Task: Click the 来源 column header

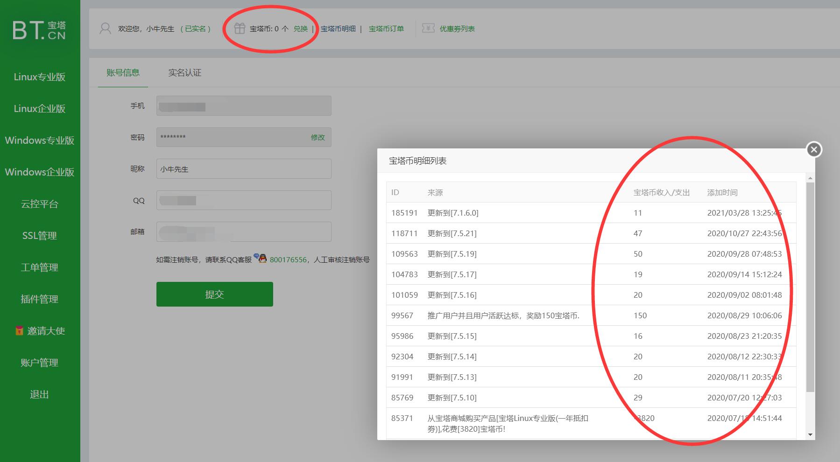Action: tap(435, 192)
